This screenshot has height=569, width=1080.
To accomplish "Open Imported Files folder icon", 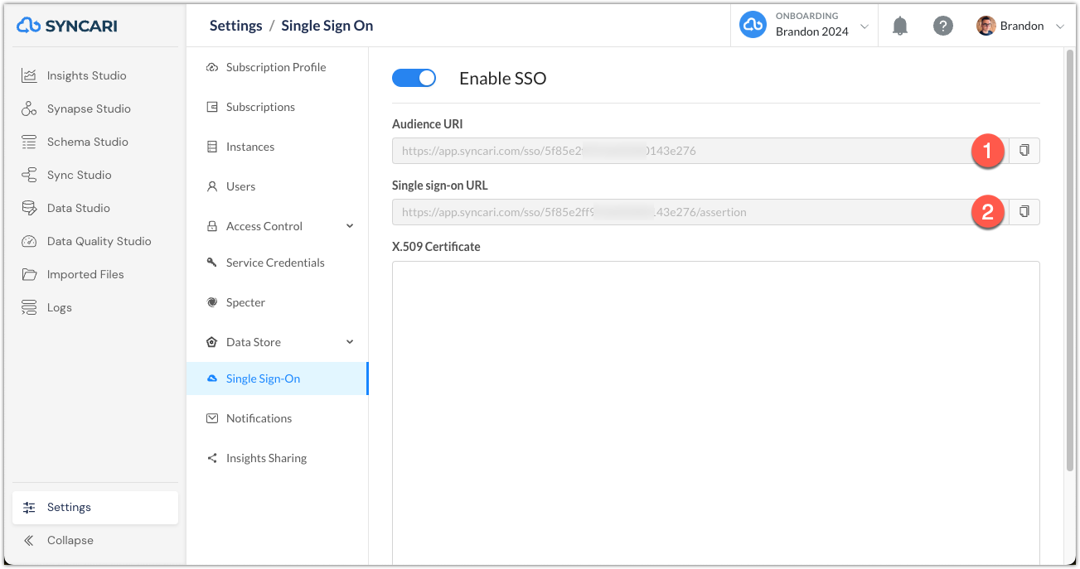I will point(29,274).
